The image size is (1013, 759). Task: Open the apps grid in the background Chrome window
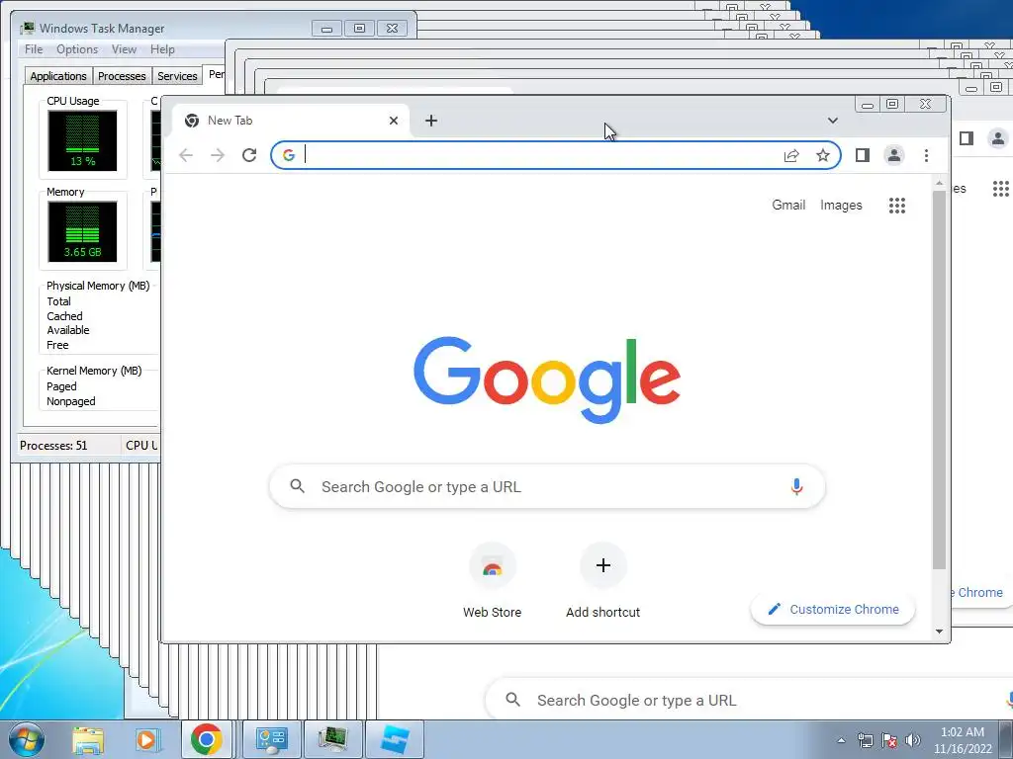tap(1001, 189)
